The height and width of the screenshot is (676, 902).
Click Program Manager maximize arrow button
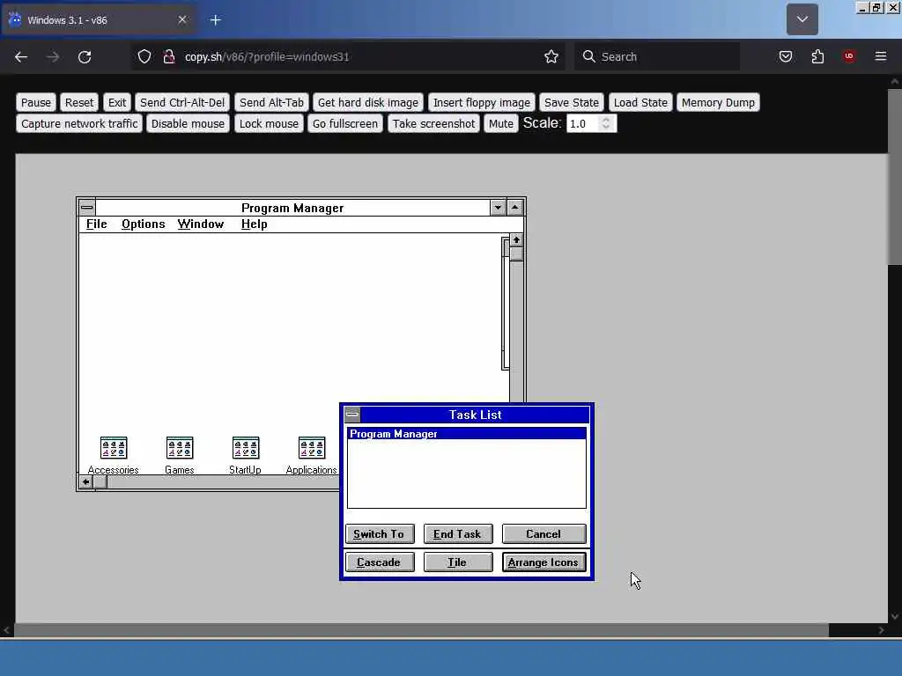pyautogui.click(x=515, y=208)
